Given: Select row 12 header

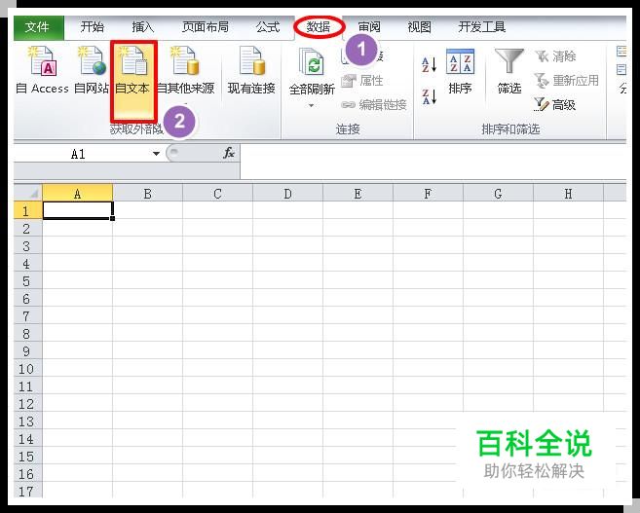Looking at the screenshot, I should point(27,404).
